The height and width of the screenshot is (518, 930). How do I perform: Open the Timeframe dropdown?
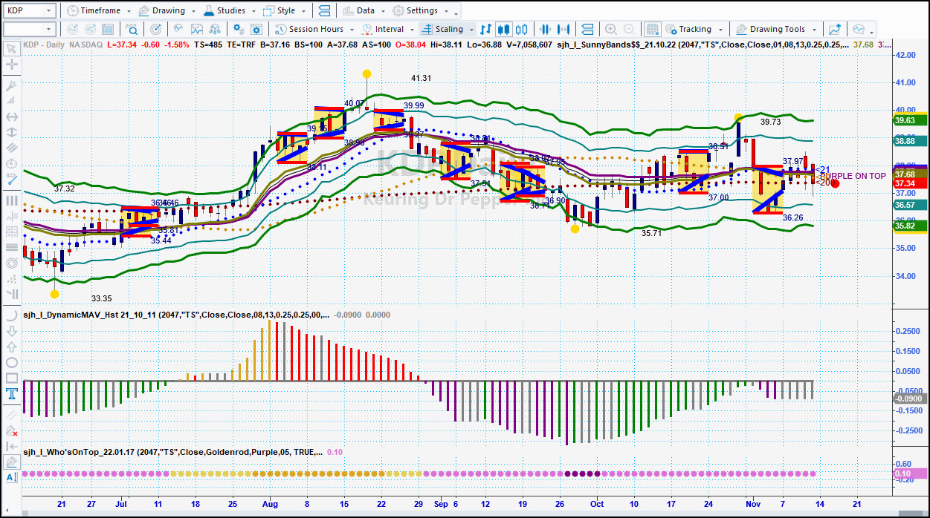click(x=98, y=11)
